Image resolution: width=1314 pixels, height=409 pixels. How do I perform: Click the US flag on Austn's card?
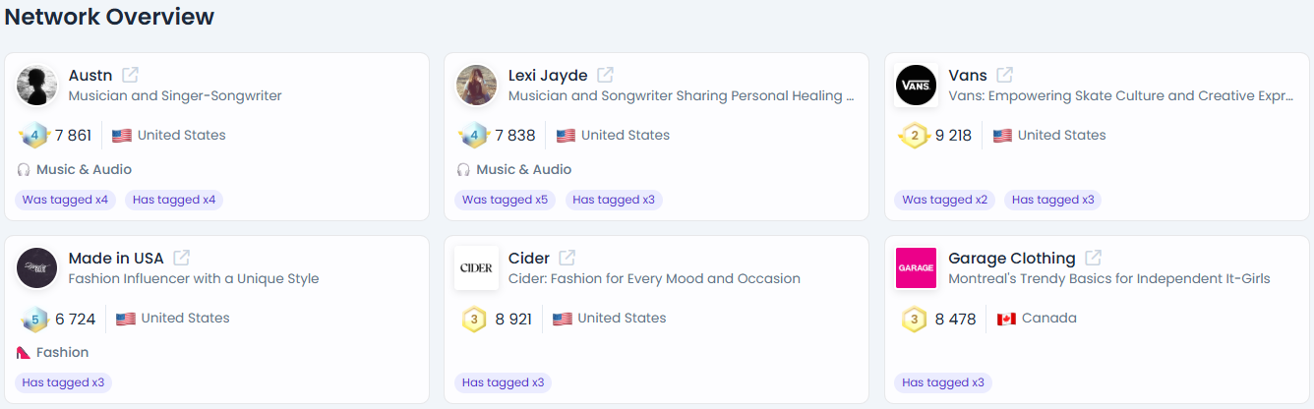122,136
